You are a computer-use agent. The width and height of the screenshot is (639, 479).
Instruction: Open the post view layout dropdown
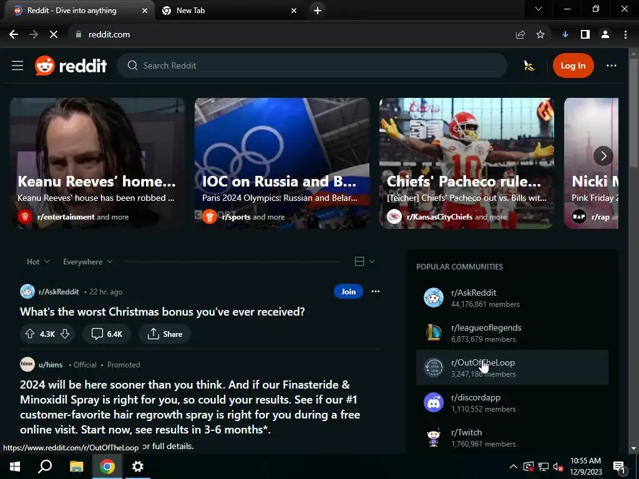point(364,261)
